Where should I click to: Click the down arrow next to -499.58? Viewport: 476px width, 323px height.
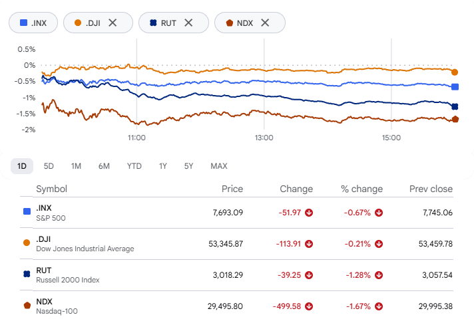[309, 306]
